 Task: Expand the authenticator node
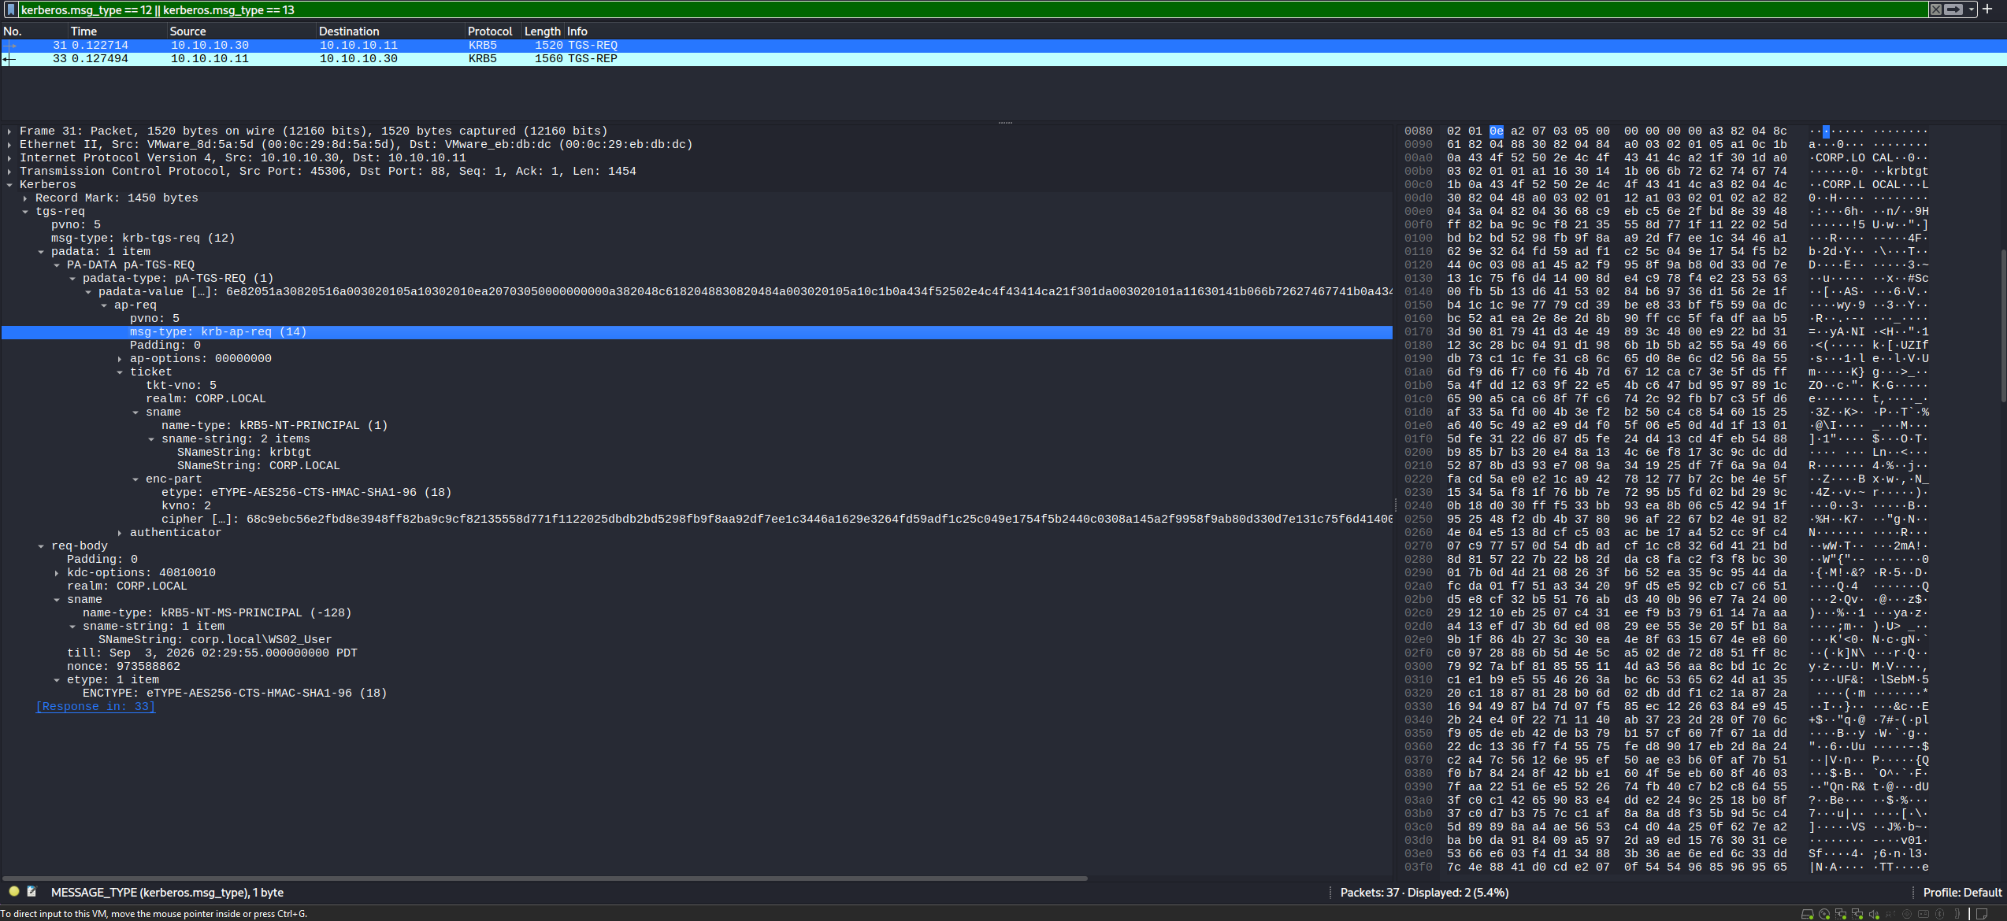120,533
